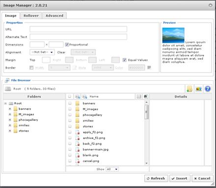The width and height of the screenshot is (216, 188).
Task: Click the Cancel button
Action: [202, 178]
